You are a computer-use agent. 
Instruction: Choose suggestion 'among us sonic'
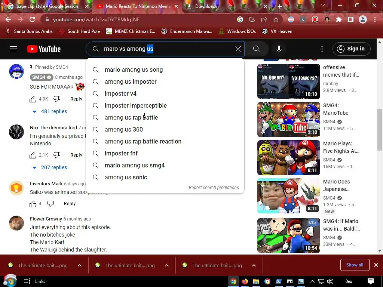tap(165, 178)
